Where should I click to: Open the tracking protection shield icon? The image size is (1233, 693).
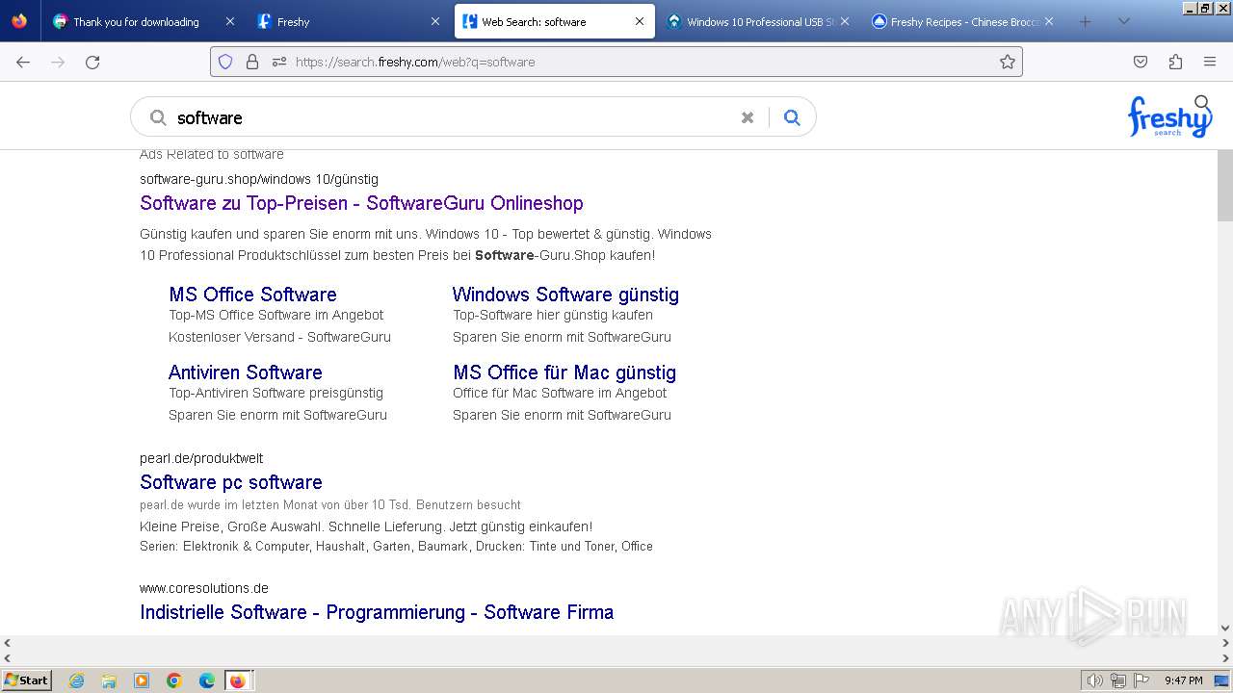click(x=225, y=62)
